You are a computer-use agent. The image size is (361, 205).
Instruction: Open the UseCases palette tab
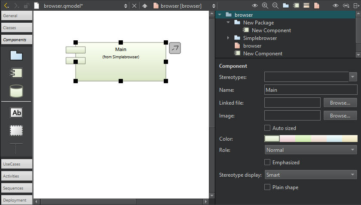[x=16, y=164]
